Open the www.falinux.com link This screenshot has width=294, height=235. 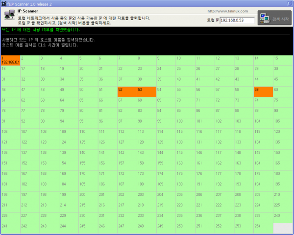click(228, 11)
